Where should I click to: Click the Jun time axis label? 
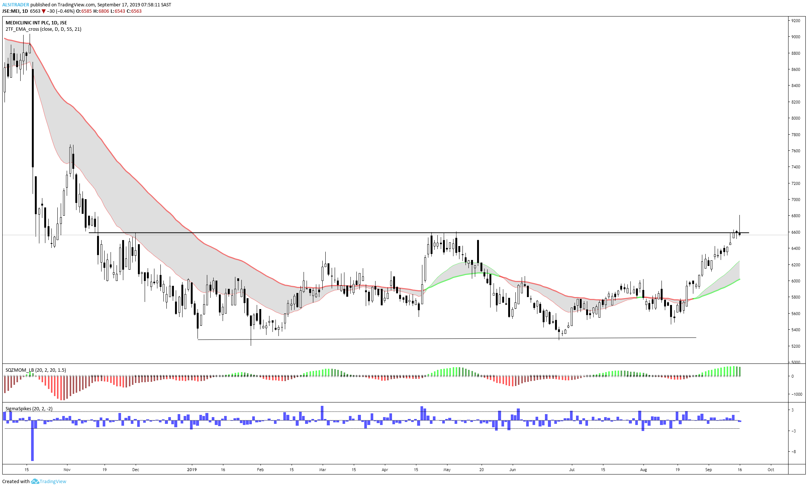click(x=513, y=470)
